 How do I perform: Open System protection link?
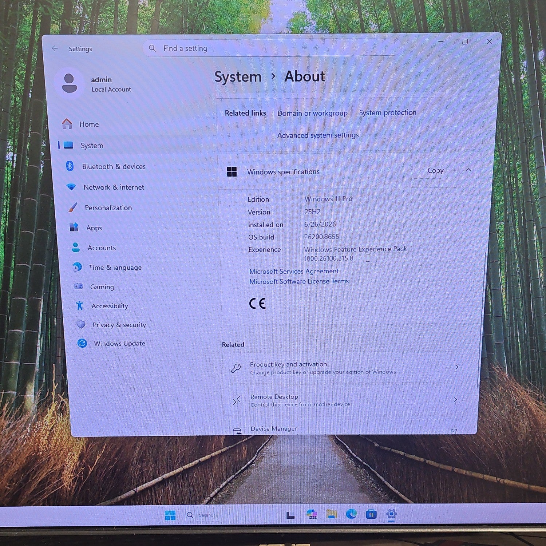[x=388, y=112]
